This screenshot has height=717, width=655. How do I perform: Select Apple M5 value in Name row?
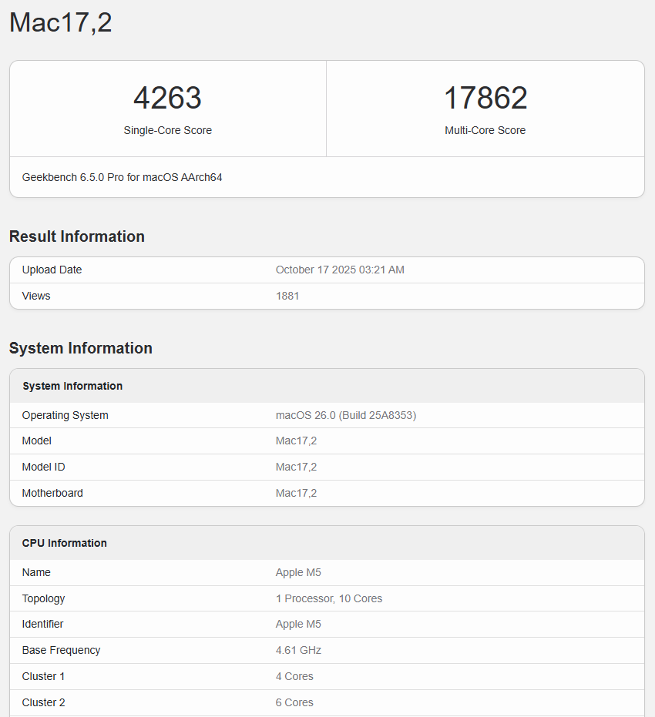[x=298, y=572]
